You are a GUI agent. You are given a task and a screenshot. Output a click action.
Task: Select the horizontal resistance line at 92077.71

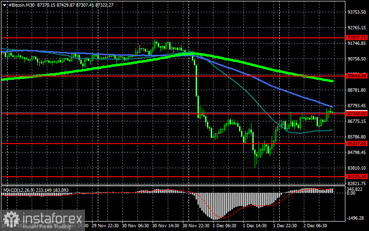pos(174,38)
